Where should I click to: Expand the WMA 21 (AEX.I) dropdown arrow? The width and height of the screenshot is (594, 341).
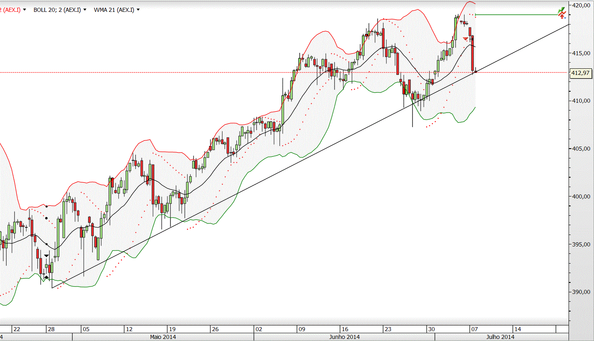[x=138, y=9]
